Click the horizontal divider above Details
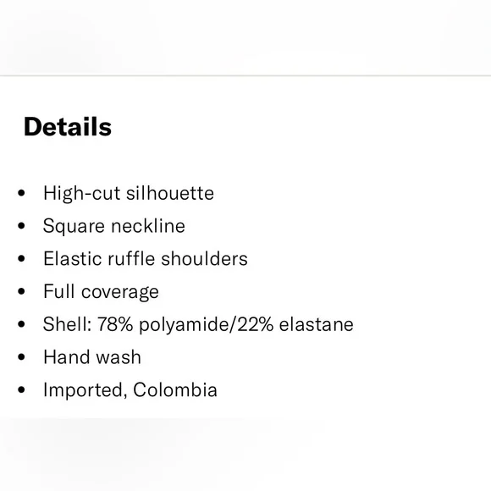This screenshot has width=491, height=491. click(x=245, y=76)
